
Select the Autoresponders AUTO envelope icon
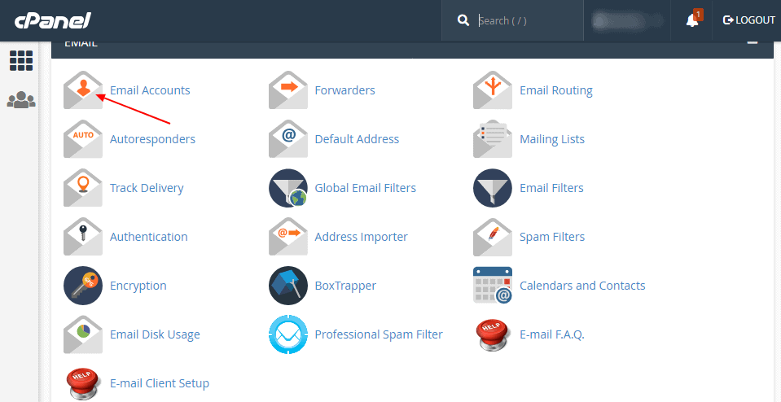(83, 139)
